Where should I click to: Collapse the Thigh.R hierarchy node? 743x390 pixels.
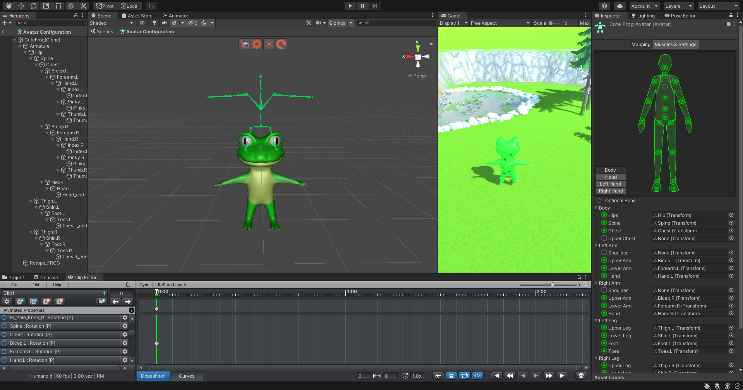[31, 232]
